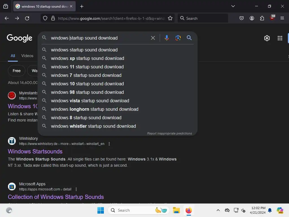Submit search using the blue magnifier icon

189,38
